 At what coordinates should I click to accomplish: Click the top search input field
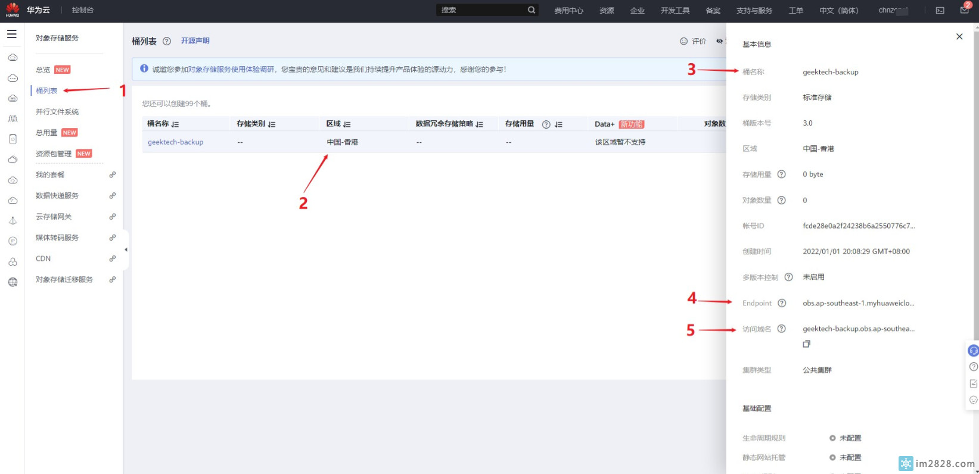[x=481, y=10]
